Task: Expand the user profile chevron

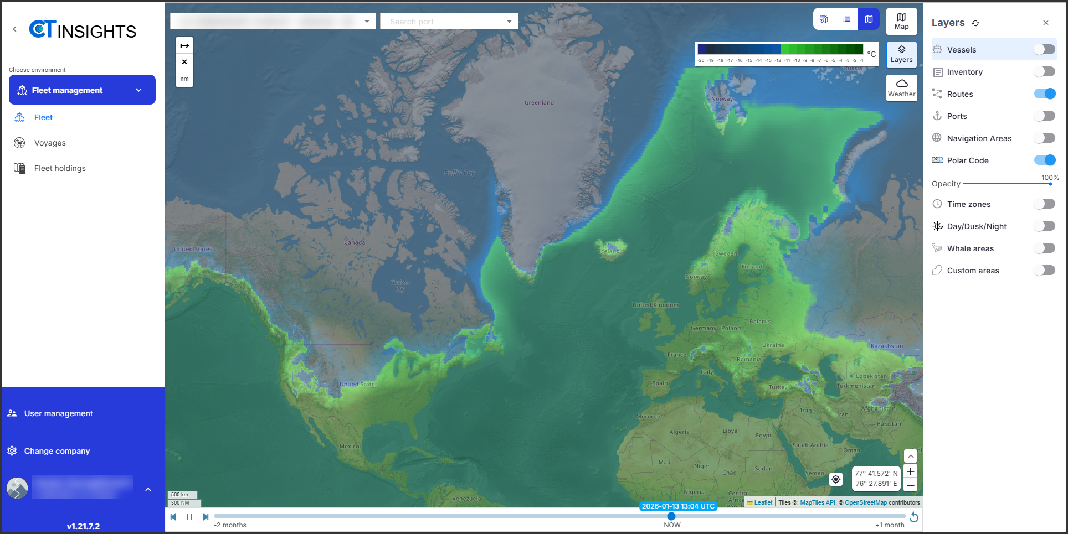Action: click(148, 489)
